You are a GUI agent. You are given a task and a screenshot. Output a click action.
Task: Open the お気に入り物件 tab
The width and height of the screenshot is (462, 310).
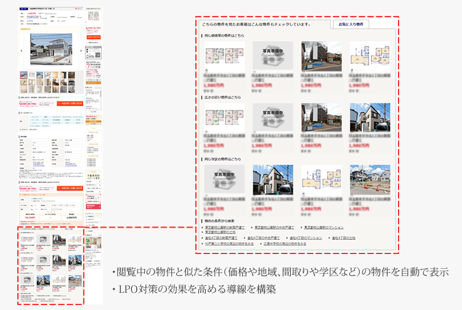point(351,24)
